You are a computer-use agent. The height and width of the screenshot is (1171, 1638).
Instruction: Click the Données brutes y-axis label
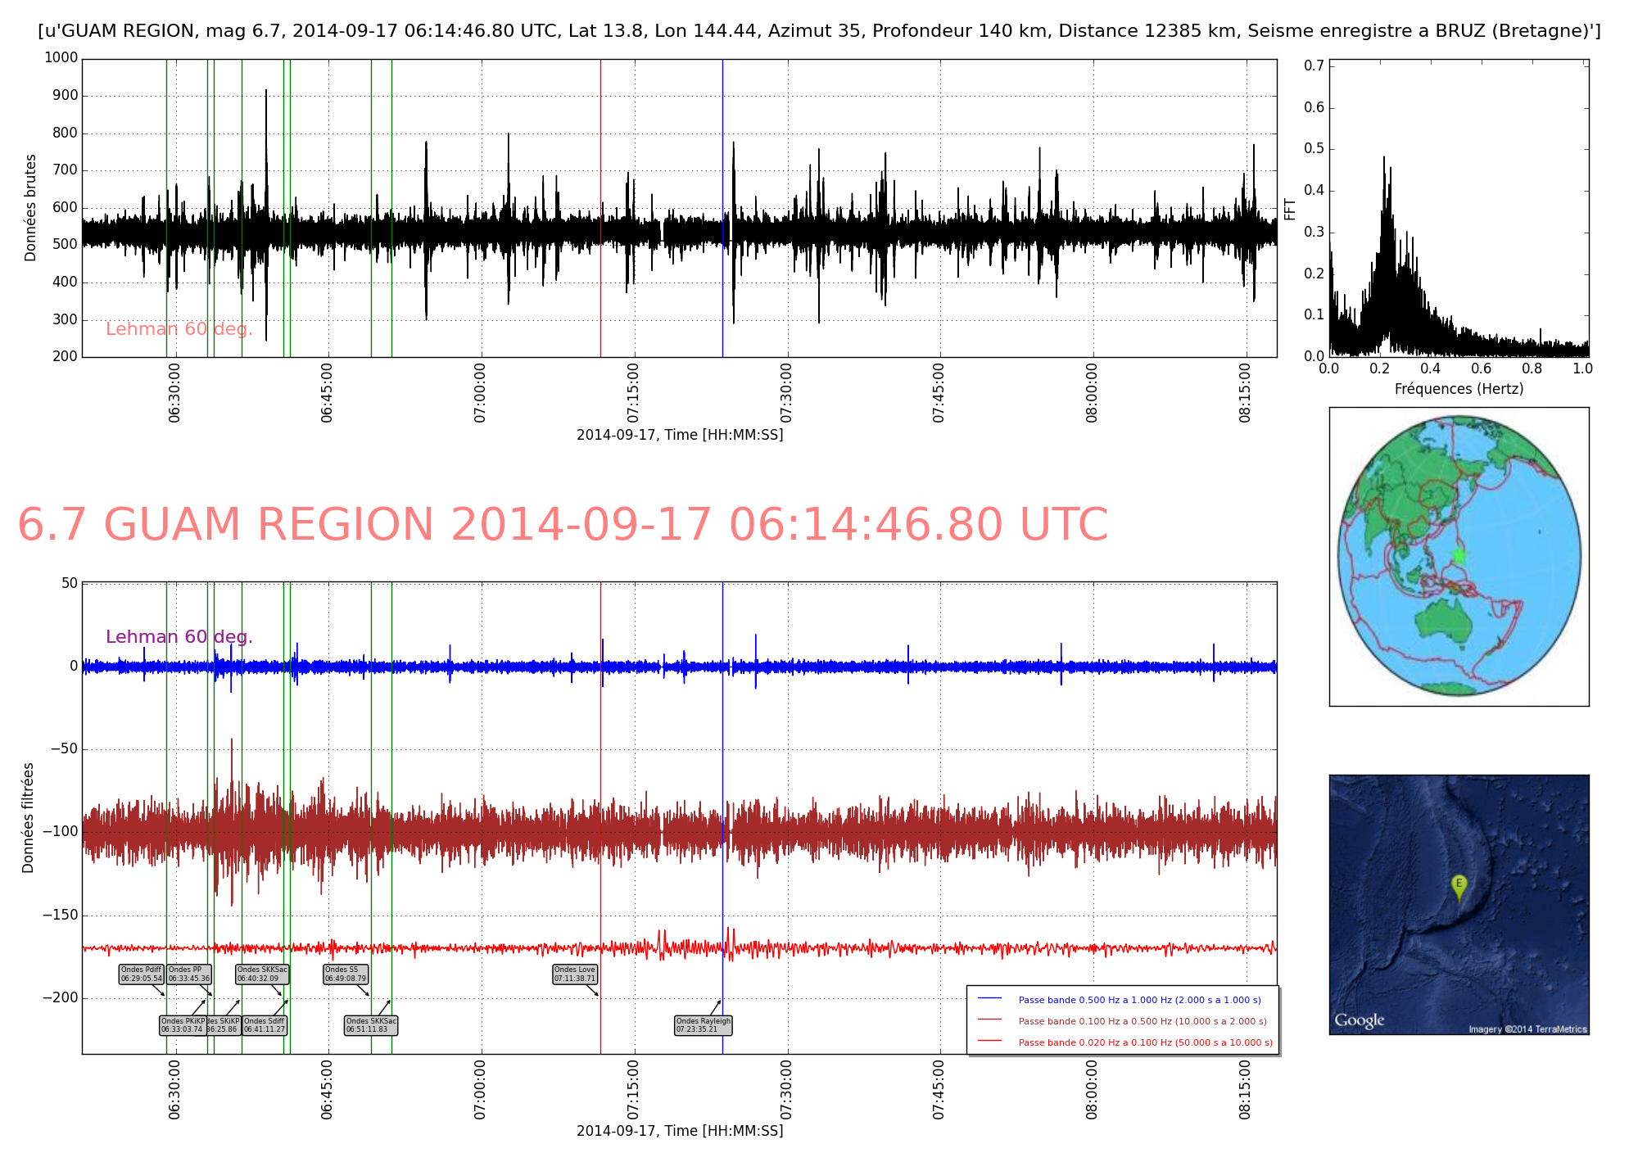(x=31, y=208)
